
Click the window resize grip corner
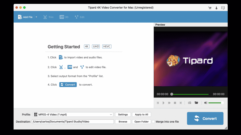[x=226, y=128]
